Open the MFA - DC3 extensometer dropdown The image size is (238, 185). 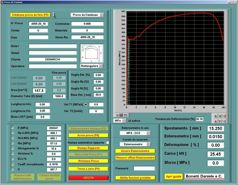pos(135,133)
